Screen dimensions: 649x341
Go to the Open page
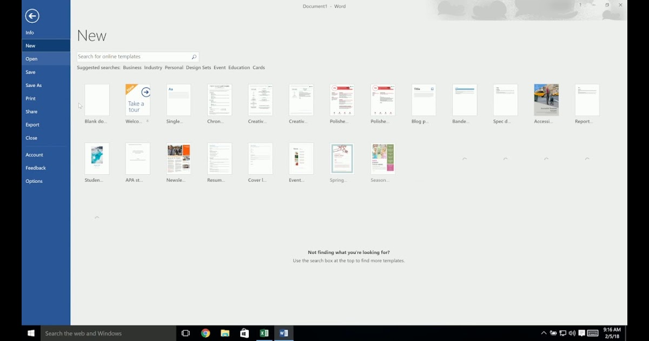click(x=46, y=59)
